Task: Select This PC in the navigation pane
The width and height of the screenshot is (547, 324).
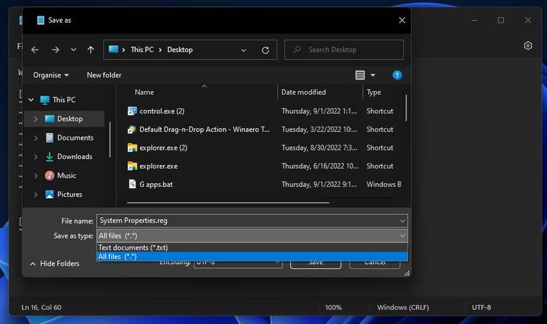Action: 64,100
